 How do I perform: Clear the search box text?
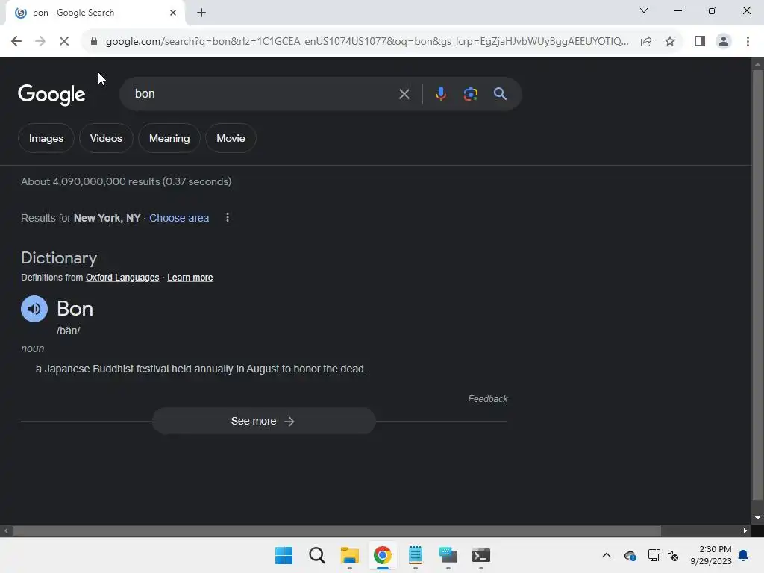coord(404,94)
